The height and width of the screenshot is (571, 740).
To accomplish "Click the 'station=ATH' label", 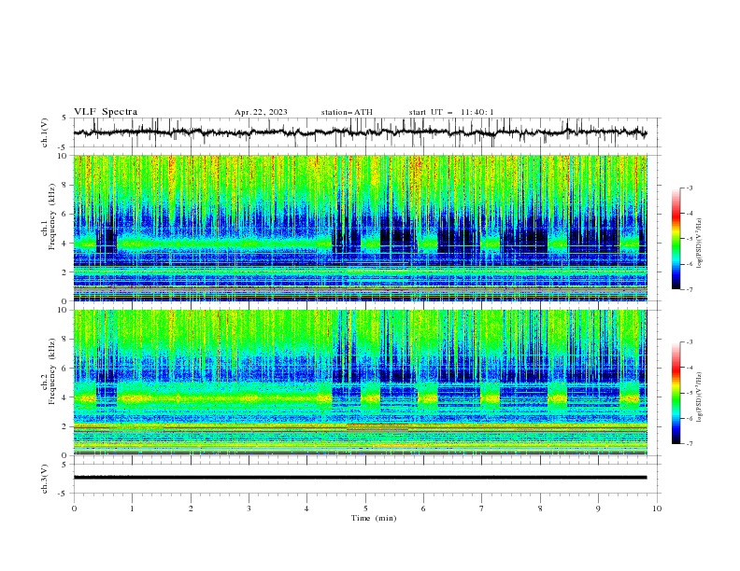I will 347,112.
